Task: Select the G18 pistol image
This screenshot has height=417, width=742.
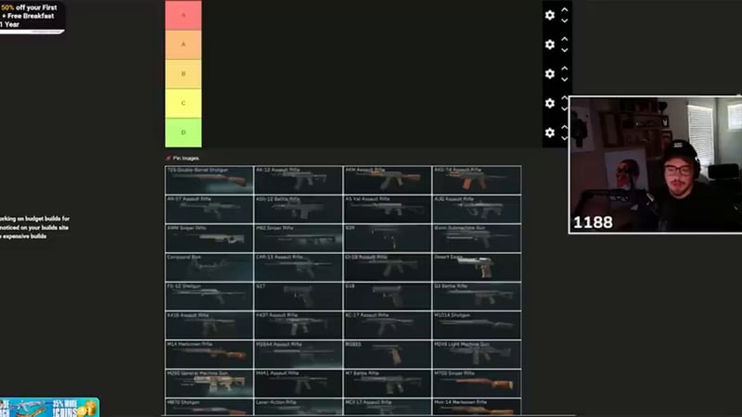Action: 387,296
